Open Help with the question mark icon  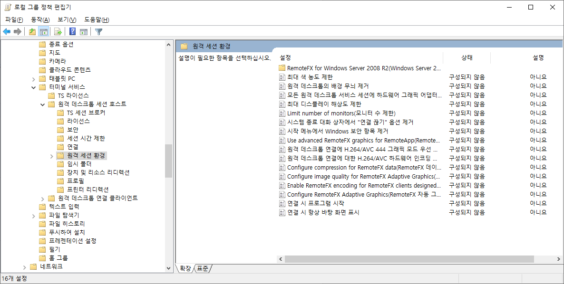tap(72, 32)
